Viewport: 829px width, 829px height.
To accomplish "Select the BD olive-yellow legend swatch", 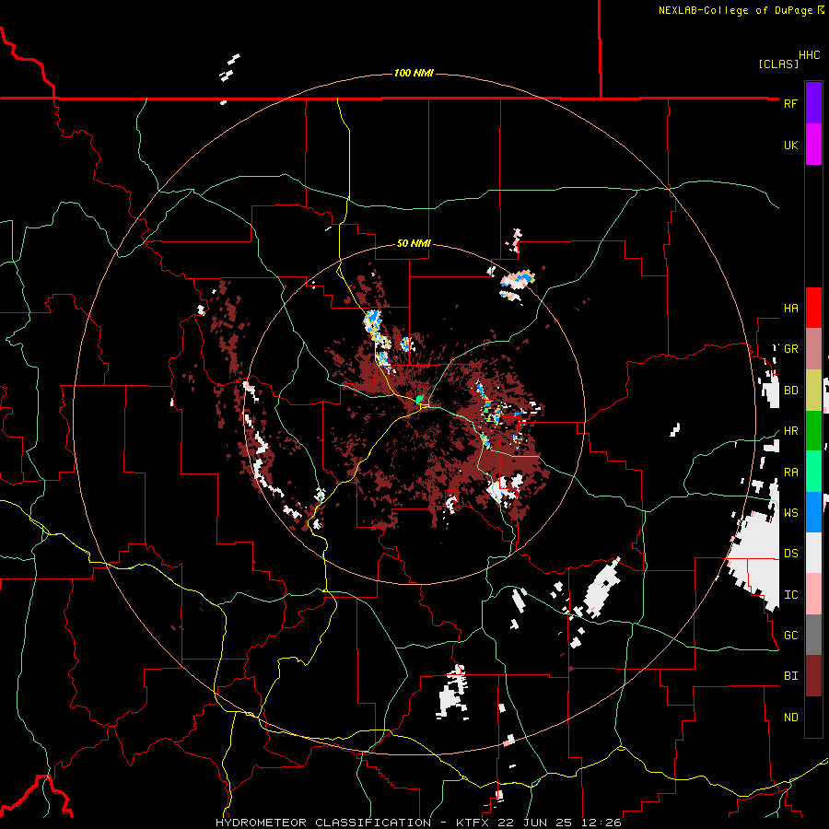I will [x=813, y=391].
